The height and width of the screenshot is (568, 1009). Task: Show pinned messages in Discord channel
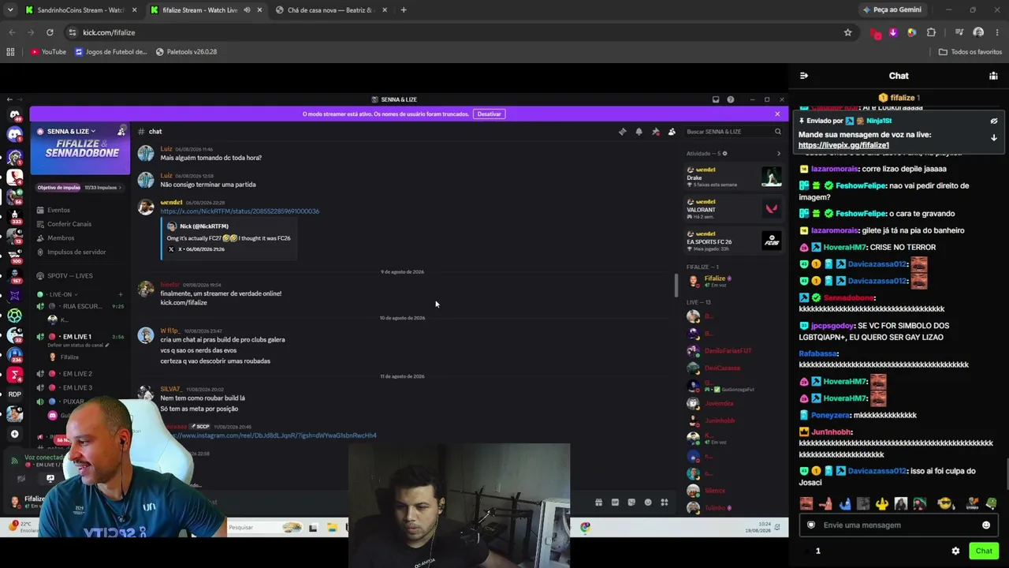coord(655,132)
